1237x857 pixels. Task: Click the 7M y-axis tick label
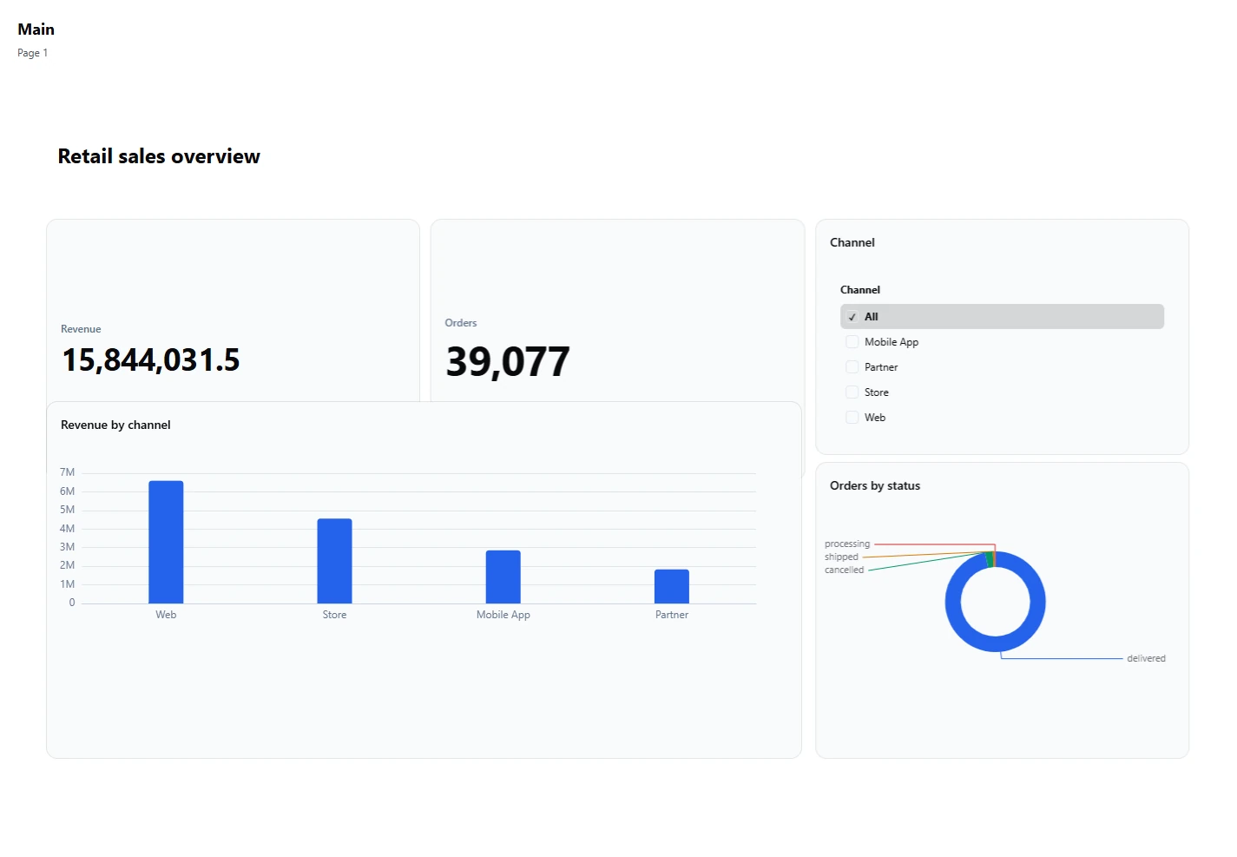pos(68,472)
